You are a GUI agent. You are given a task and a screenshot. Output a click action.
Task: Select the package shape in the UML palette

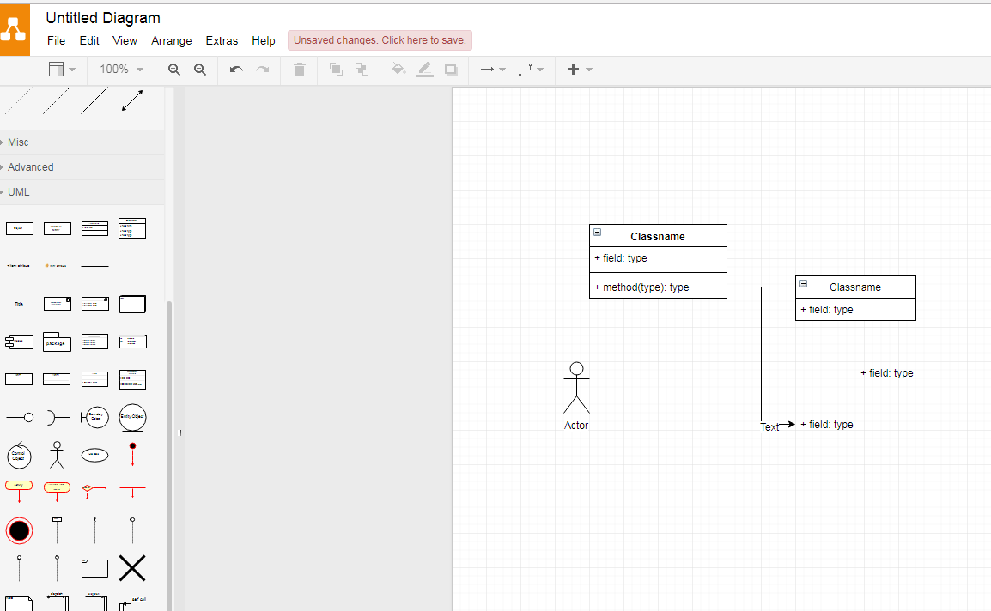[x=57, y=342]
